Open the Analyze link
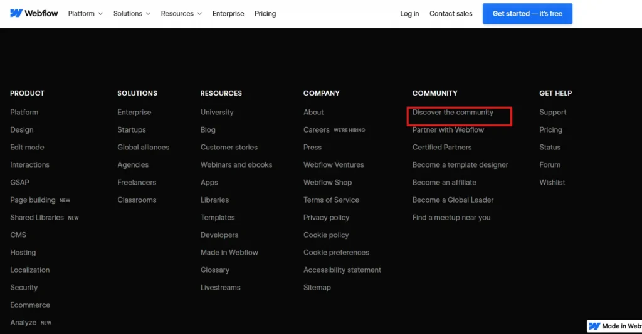Viewport: 642px width, 334px height. [x=23, y=323]
